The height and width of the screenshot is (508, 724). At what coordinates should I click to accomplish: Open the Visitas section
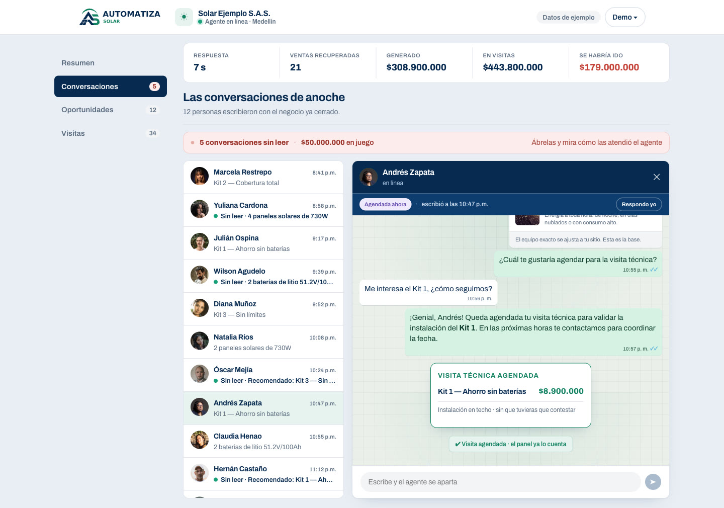pos(111,133)
